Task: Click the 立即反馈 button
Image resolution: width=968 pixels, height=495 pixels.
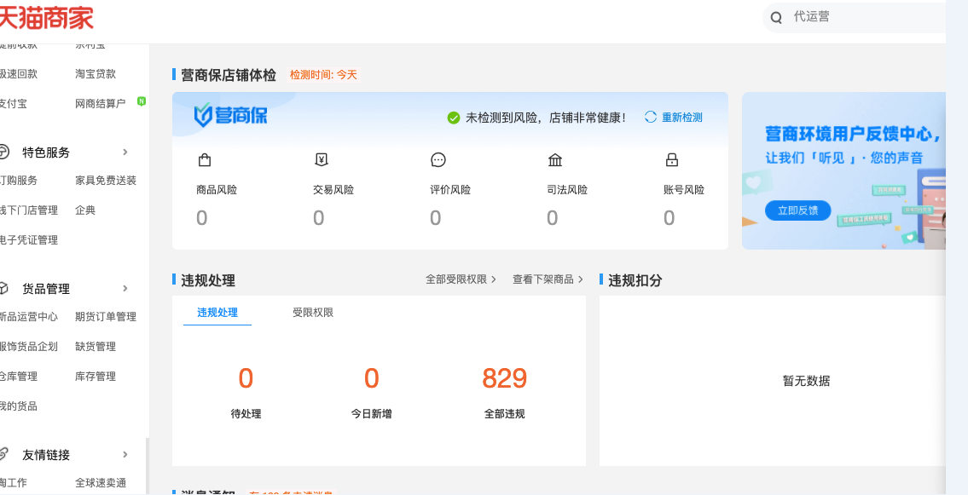Action: (x=797, y=210)
